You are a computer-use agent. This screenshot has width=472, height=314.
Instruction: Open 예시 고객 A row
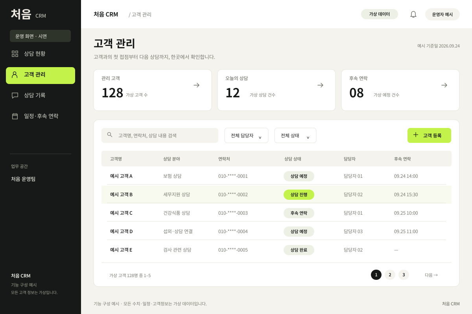[x=277, y=176]
